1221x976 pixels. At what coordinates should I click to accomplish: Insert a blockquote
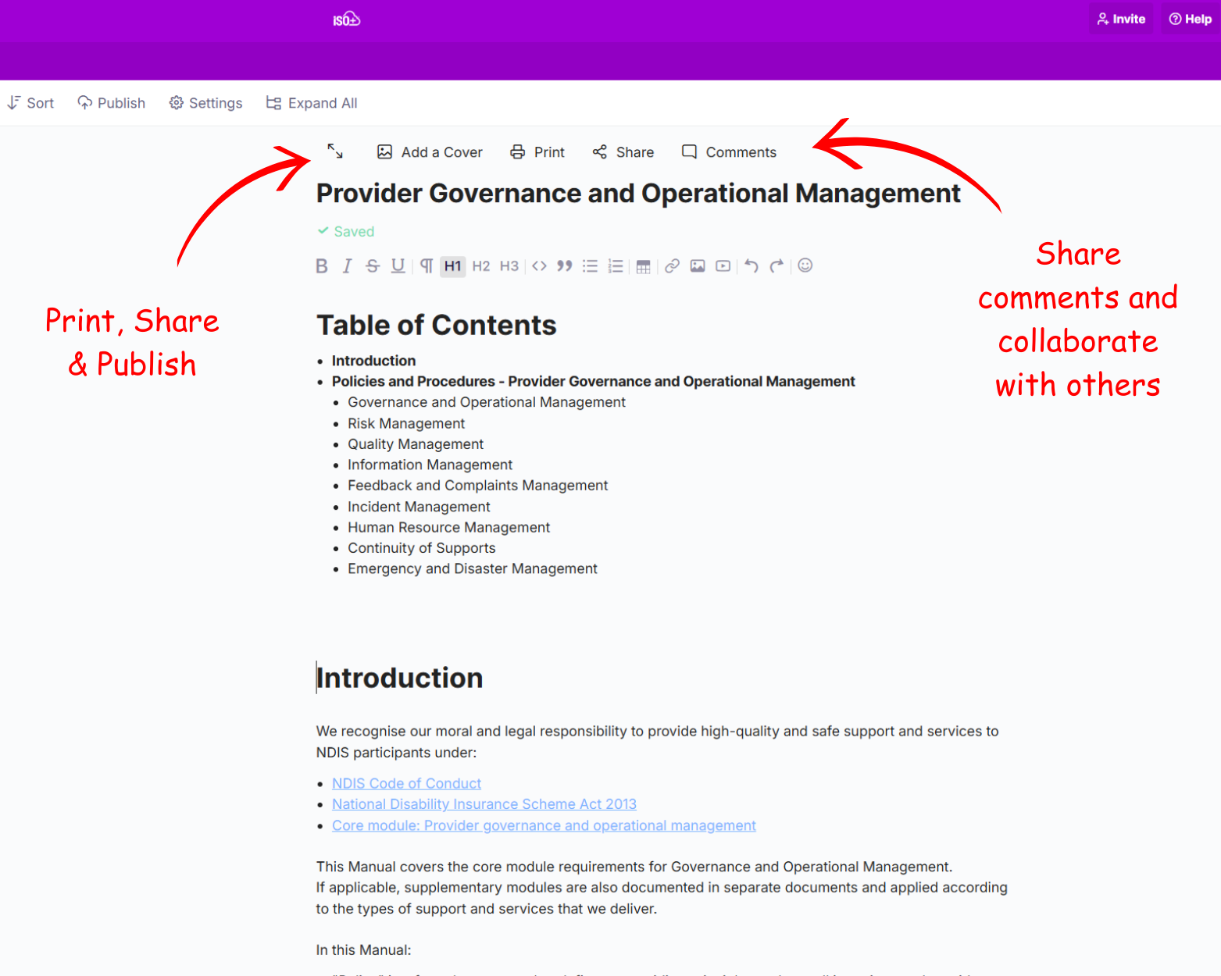click(x=564, y=266)
